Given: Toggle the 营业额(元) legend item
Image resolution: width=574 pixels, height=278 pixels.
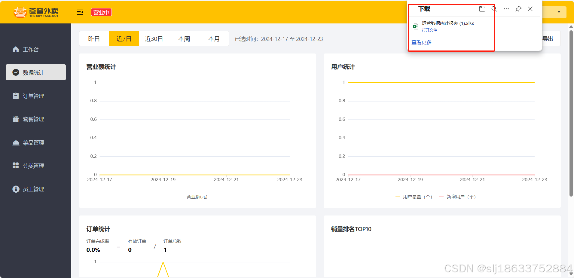Looking at the screenshot, I should (x=197, y=197).
